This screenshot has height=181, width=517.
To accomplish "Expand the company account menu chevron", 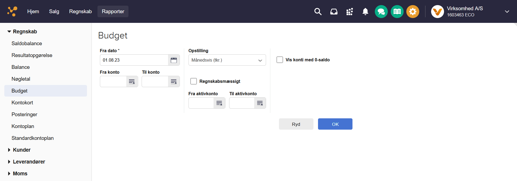I will tap(507, 12).
